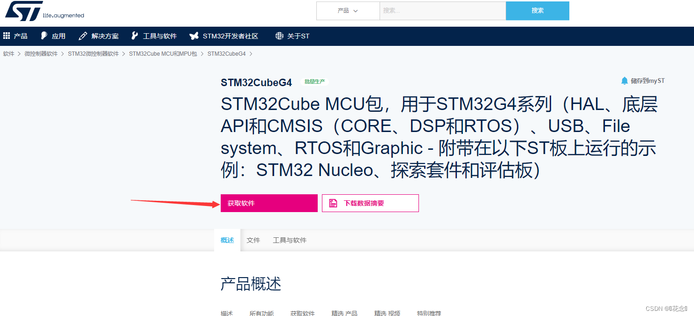The image size is (694, 316).
Task: Go to the 软件 breadcrumb link
Action: coord(9,54)
